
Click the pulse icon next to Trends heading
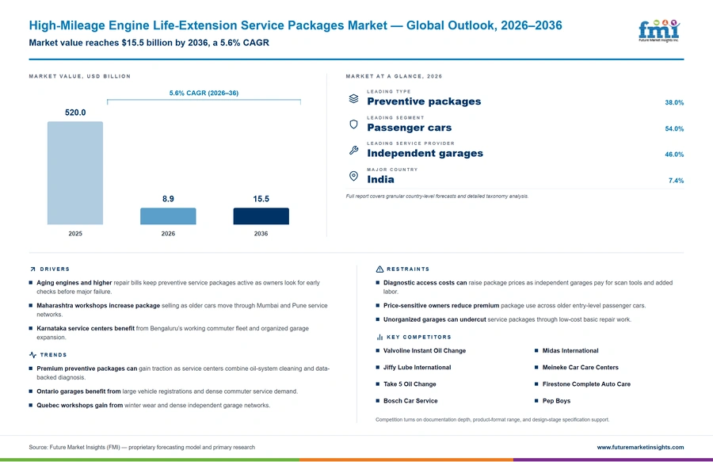[x=32, y=355]
